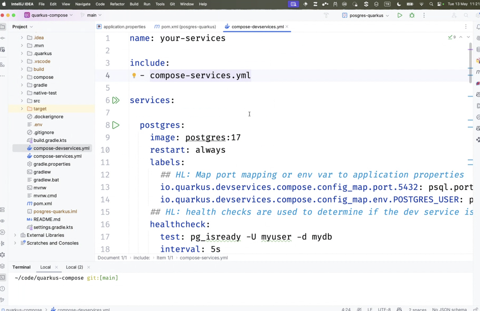Close the compose-devservices.yml tab

287,26
